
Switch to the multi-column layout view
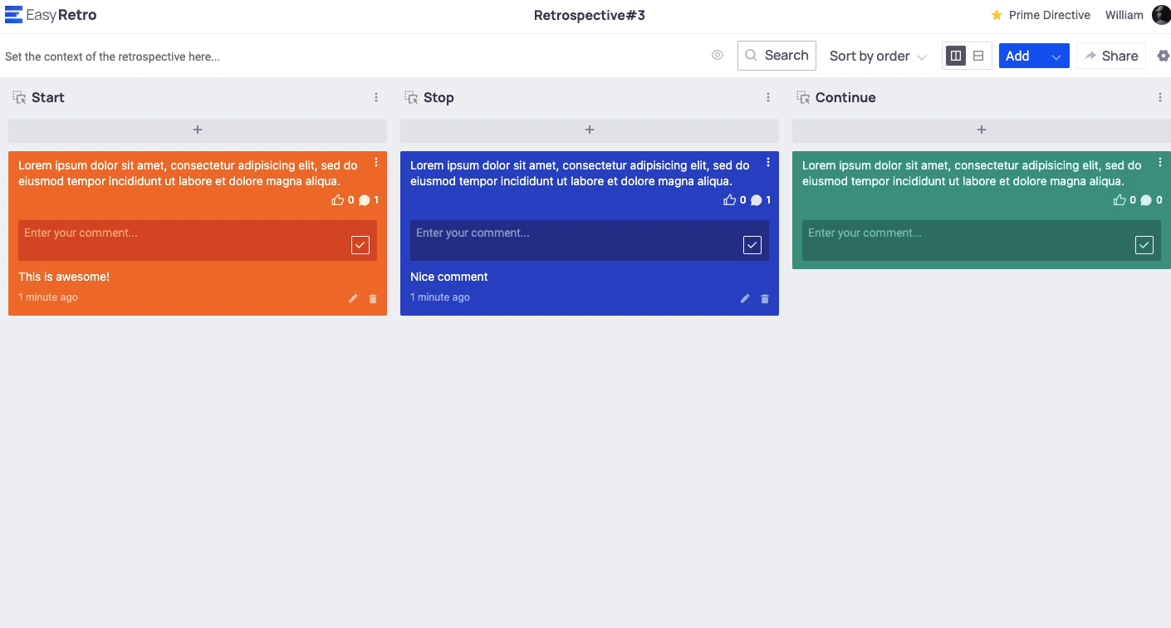[956, 56]
